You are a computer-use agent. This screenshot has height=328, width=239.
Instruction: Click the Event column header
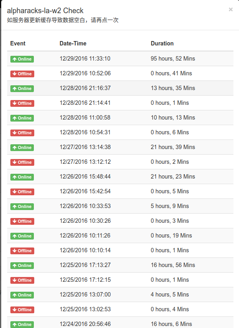click(18, 43)
